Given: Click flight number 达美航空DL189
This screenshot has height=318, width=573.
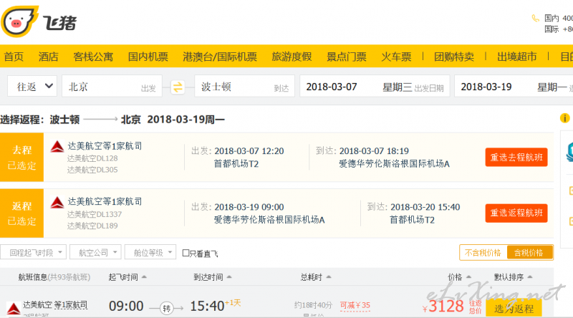Looking at the screenshot, I should pyautogui.click(x=92, y=226).
